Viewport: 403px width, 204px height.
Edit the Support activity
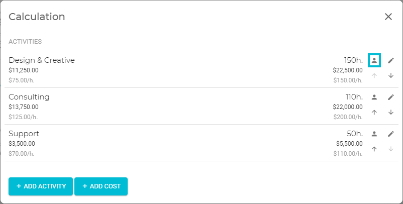point(390,134)
